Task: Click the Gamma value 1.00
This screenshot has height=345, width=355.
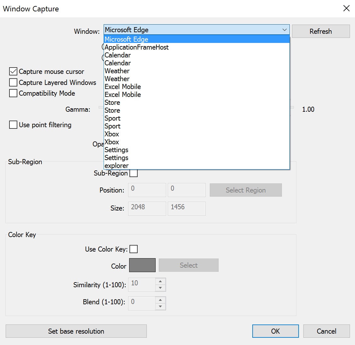Action: click(x=308, y=109)
